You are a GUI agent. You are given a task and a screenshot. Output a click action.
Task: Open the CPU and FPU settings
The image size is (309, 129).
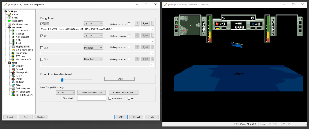click(x=22, y=30)
